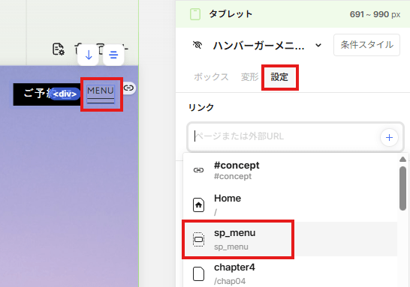410x287 pixels.
Task: Open the ハンバーガーメニ... element dropdown chevron
Action: click(318, 45)
